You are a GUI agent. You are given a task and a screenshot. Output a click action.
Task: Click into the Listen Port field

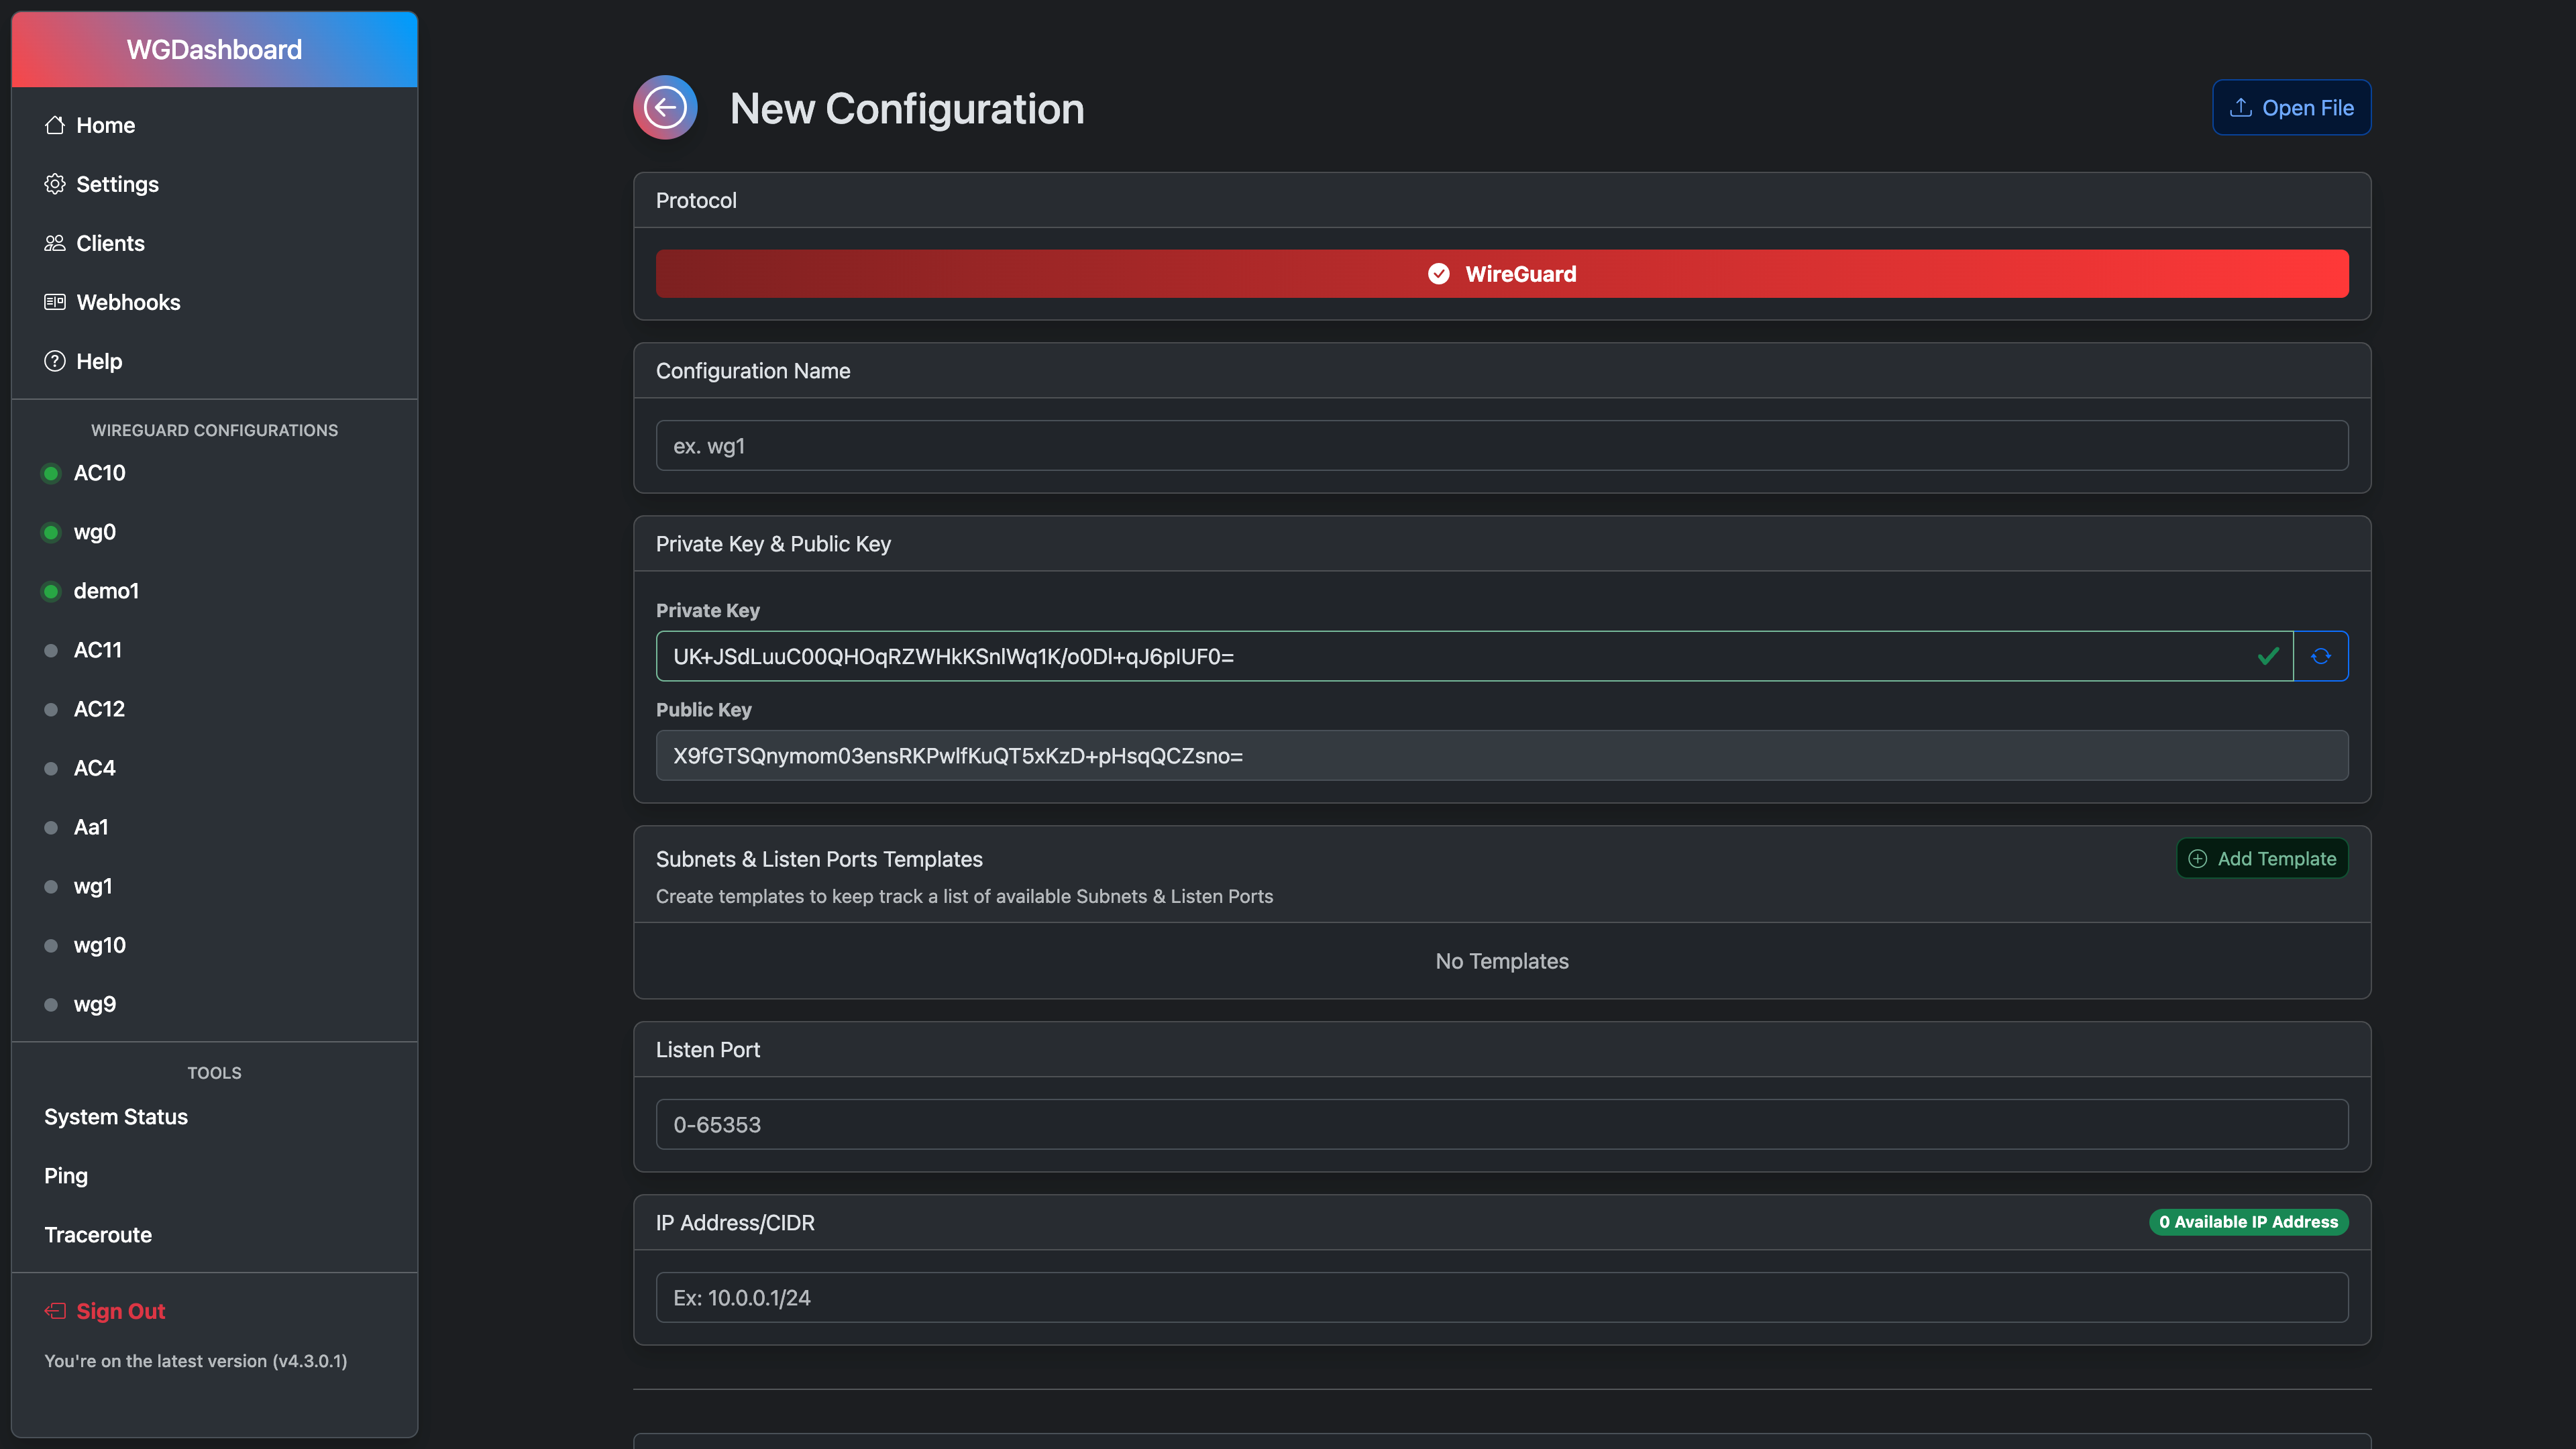point(1501,1125)
